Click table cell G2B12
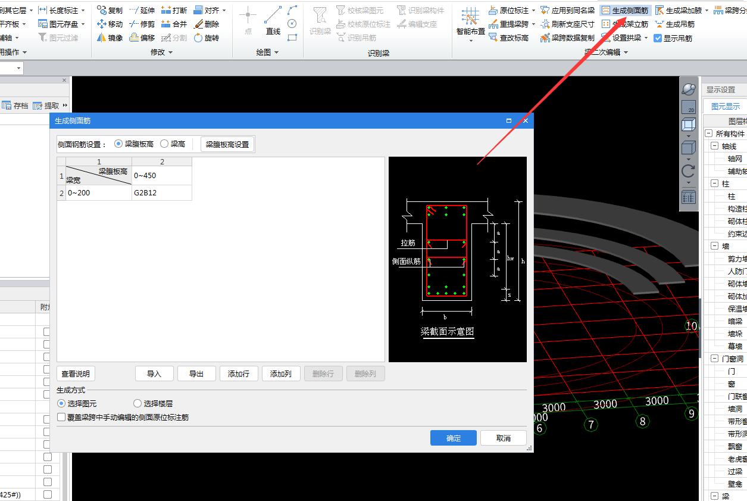 tap(162, 193)
